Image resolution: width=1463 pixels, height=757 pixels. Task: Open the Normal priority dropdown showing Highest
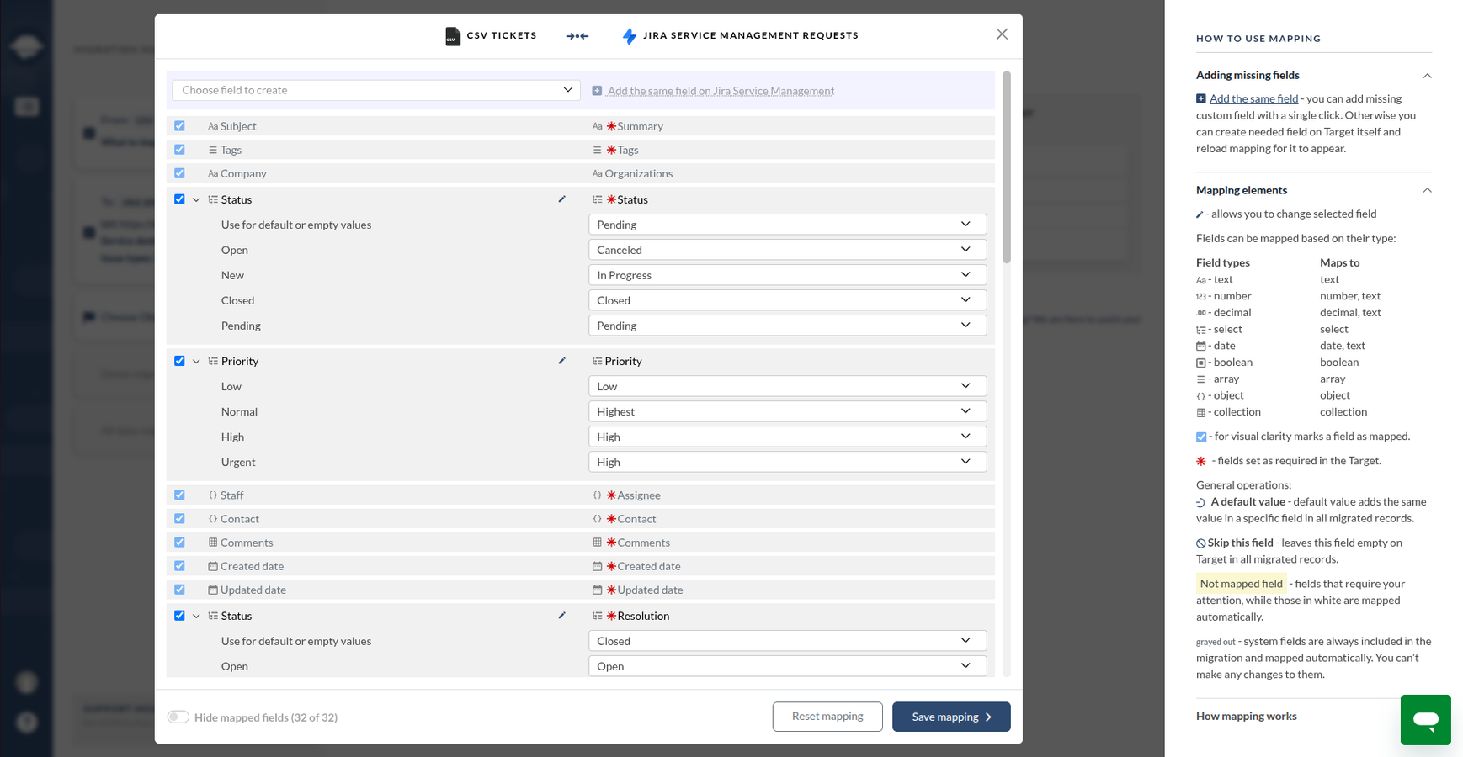787,411
